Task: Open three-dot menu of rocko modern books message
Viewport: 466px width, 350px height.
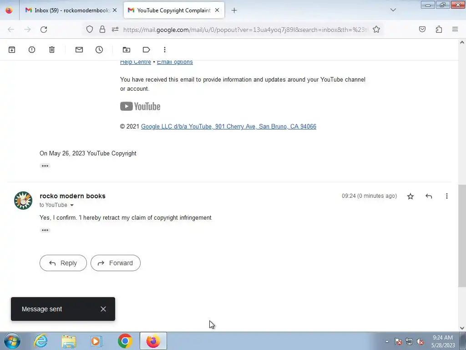Action: pyautogui.click(x=447, y=196)
